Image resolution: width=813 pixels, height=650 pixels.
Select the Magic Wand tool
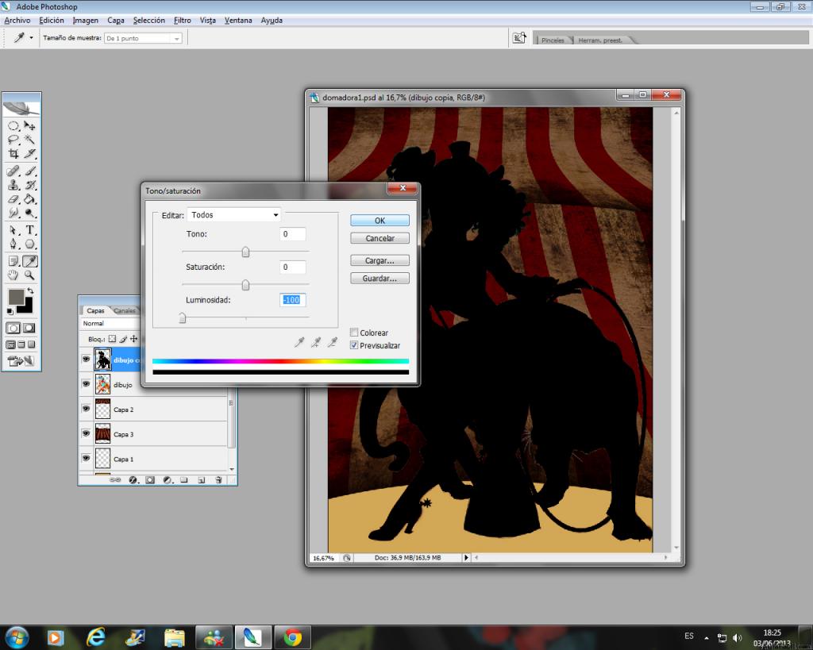click(x=29, y=140)
